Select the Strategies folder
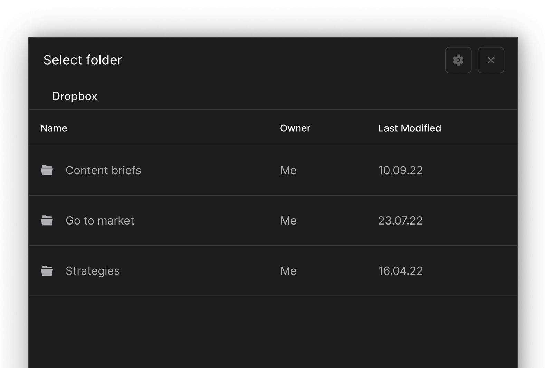 point(93,271)
